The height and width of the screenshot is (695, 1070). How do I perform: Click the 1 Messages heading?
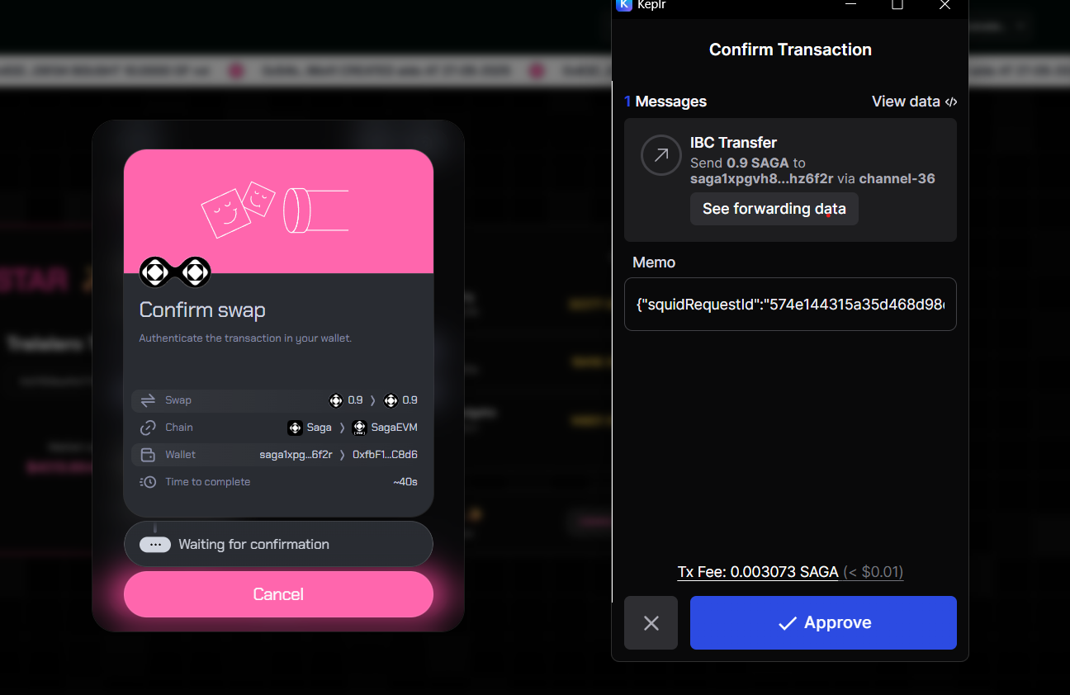click(665, 102)
